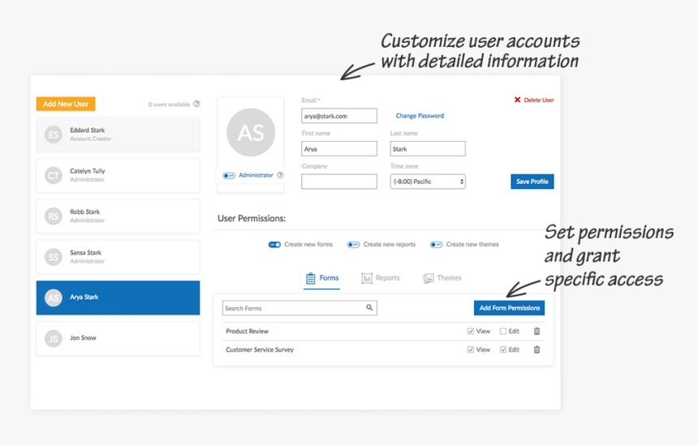This screenshot has height=445, width=698.
Task: Click the Delete User link
Action: tap(539, 100)
